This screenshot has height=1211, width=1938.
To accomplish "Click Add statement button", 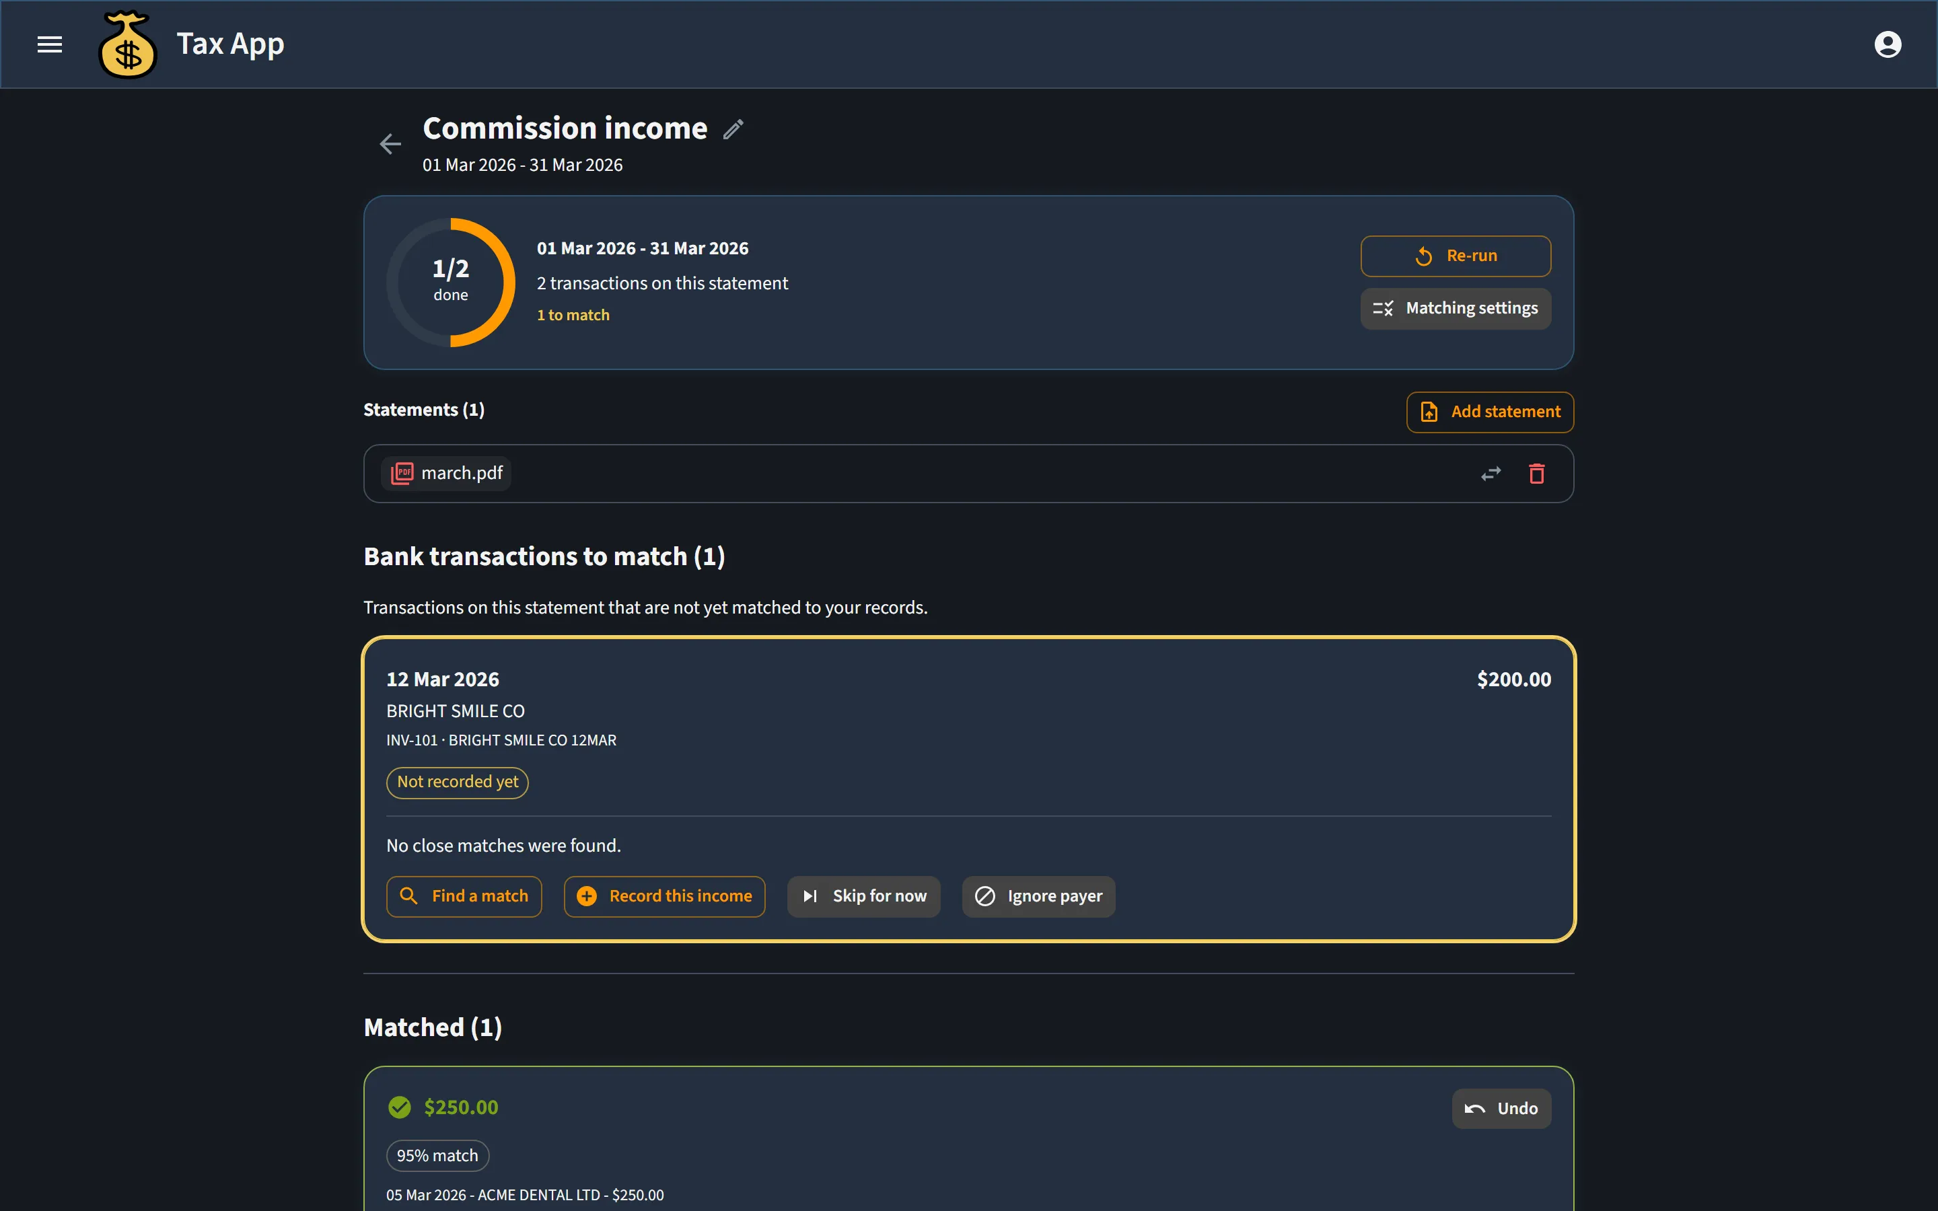I will click(x=1490, y=412).
